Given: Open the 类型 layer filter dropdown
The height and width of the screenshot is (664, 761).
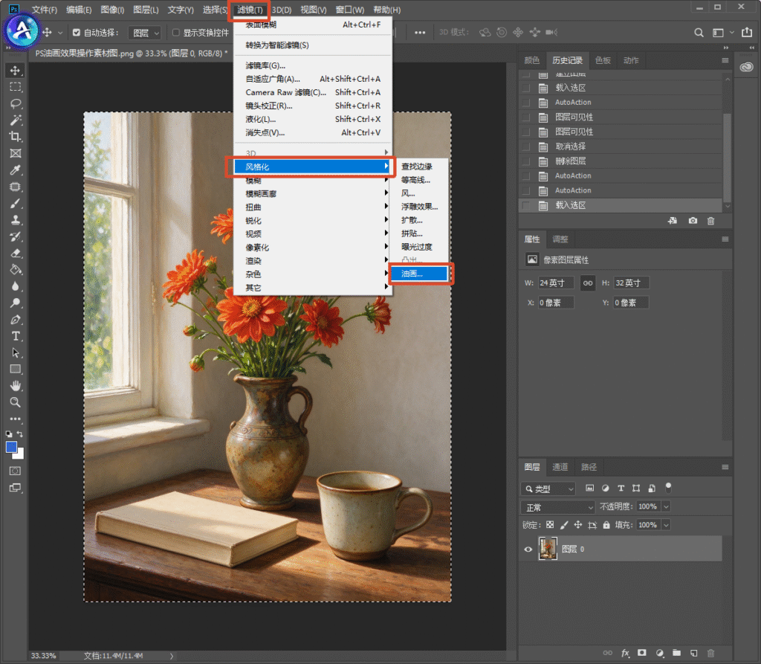Looking at the screenshot, I should [548, 489].
